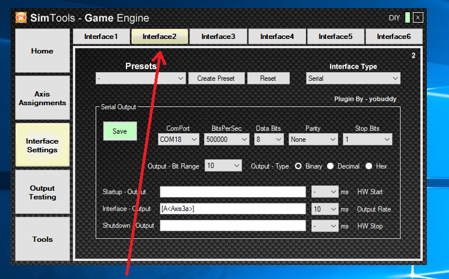Open Axis Assignments section
Screen dimensions: 449x279
coord(43,98)
